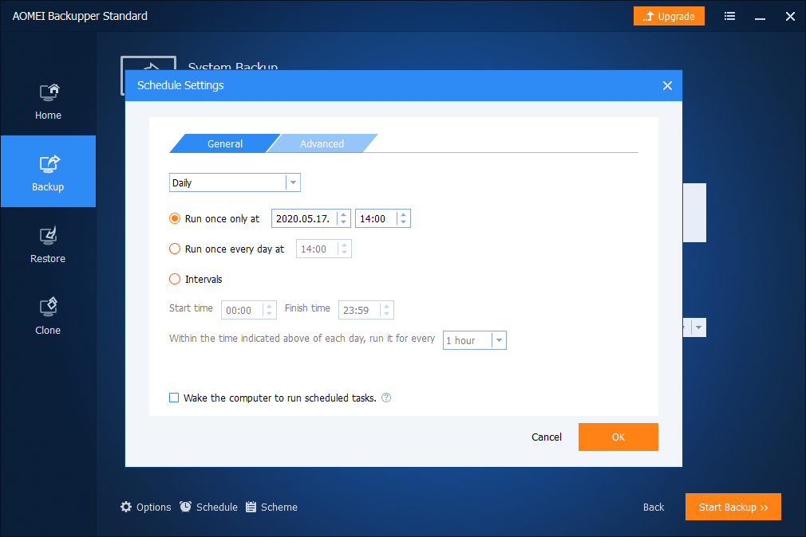Open Schedule settings from bottom bar
This screenshot has width=806, height=537.
[x=209, y=508]
